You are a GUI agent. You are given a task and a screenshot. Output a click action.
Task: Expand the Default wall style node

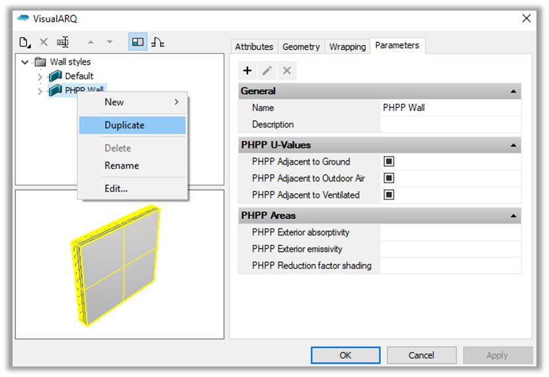pyautogui.click(x=40, y=77)
